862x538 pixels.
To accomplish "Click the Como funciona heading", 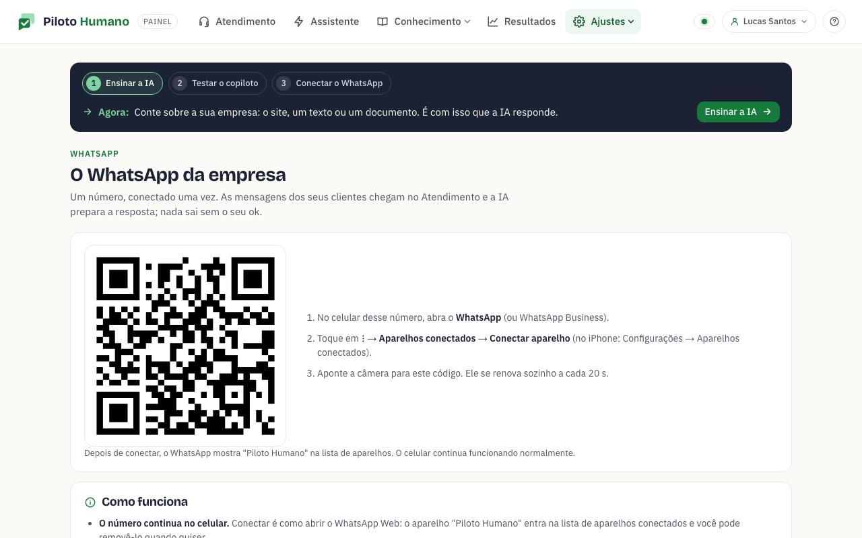I will (145, 502).
